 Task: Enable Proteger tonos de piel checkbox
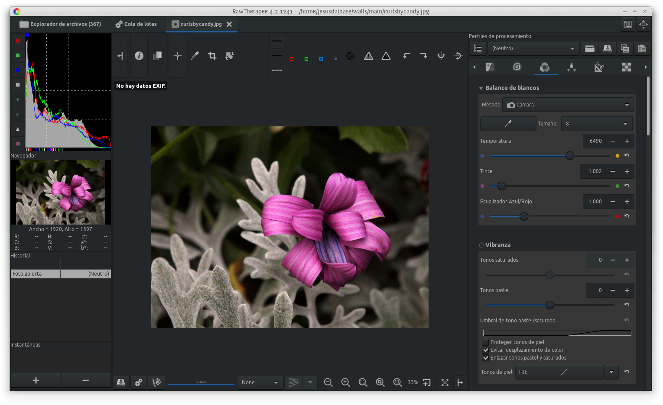click(486, 342)
